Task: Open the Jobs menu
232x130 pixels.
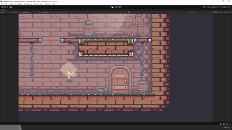Action: [42, 4]
